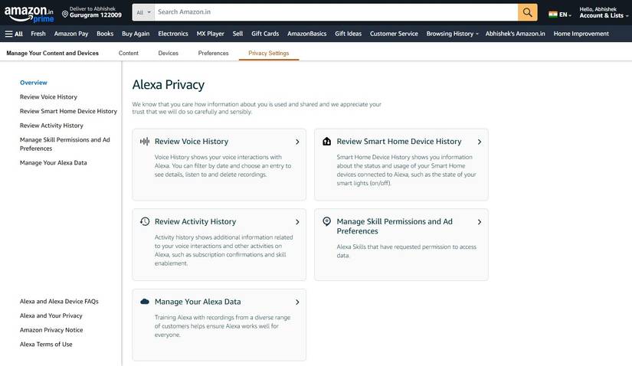Screen dimensions: 632x366
Task: Switch to the Devices tab
Action: (x=168, y=53)
